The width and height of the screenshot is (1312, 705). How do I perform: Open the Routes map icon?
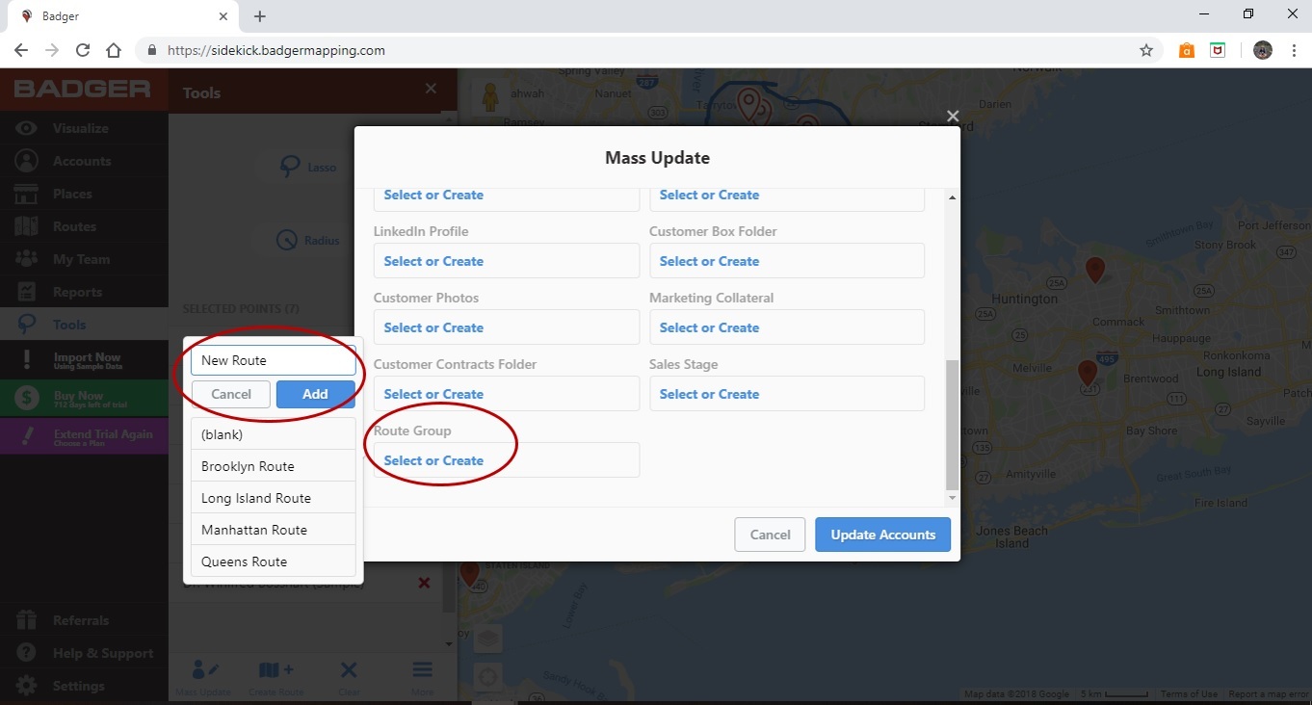tap(27, 226)
